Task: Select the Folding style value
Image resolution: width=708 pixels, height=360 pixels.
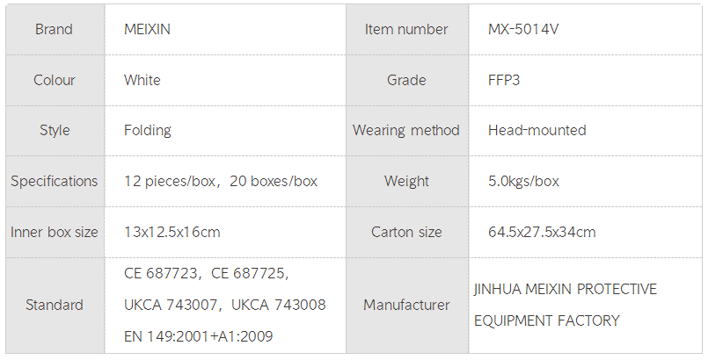Action: pyautogui.click(x=148, y=130)
